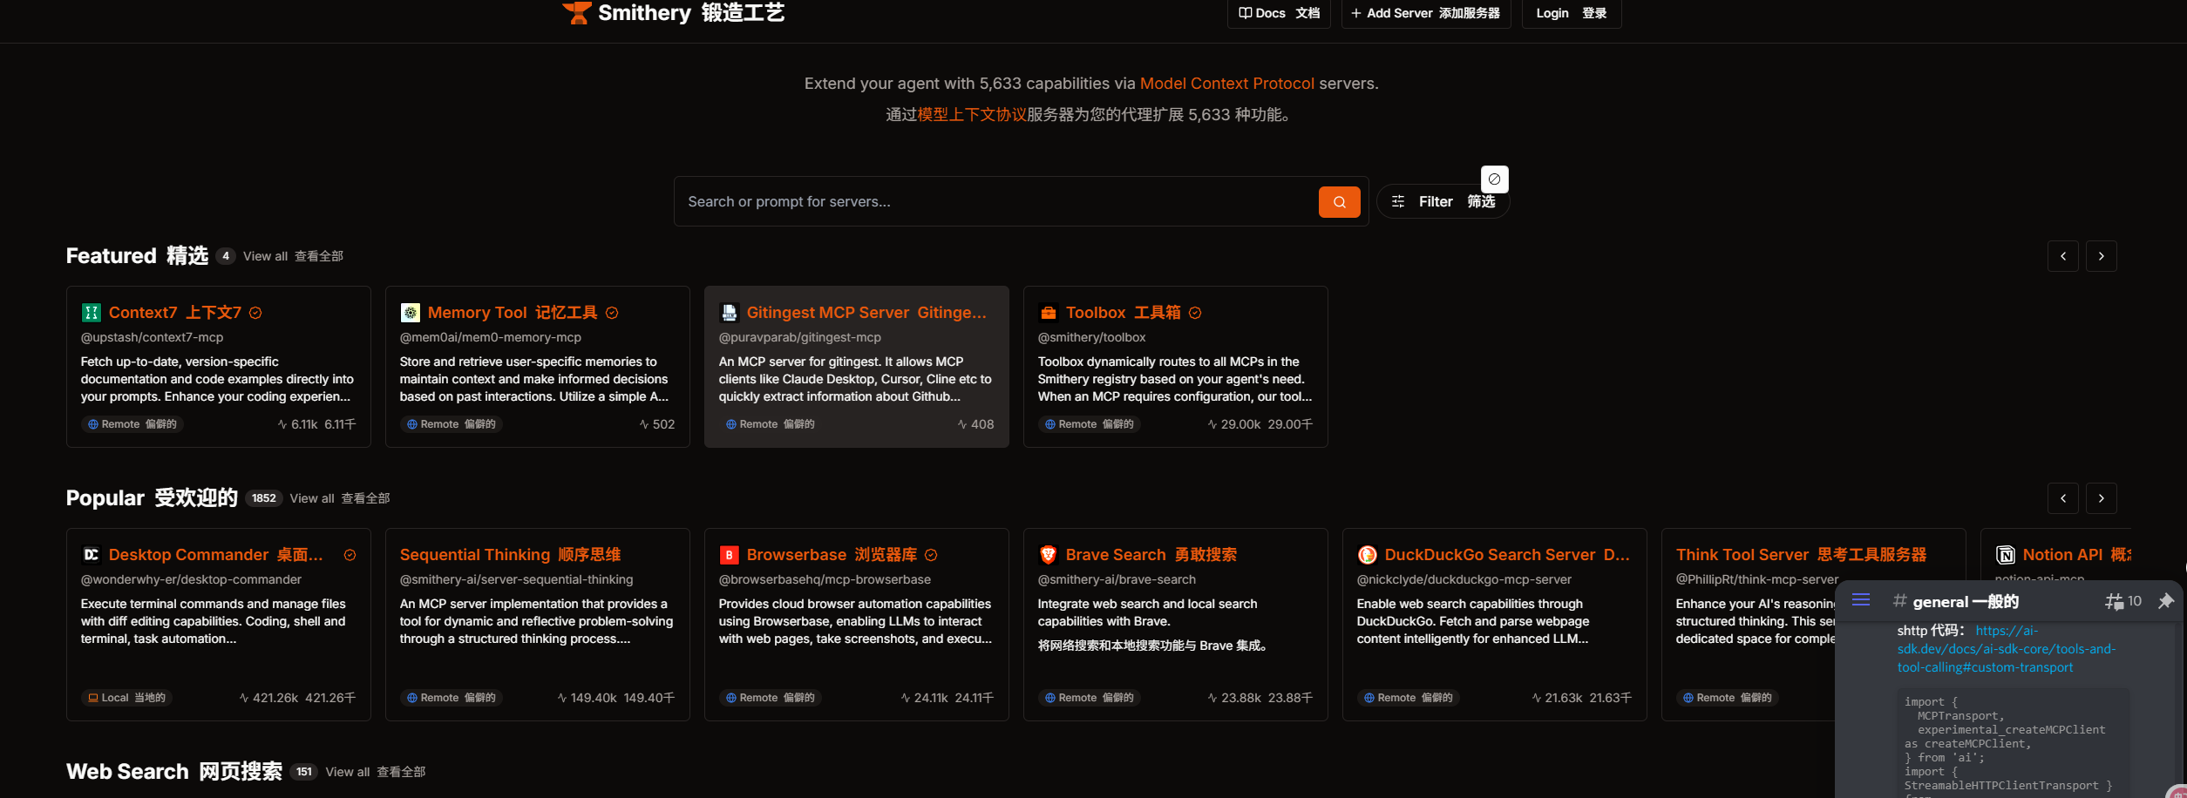Screen dimensions: 2187x798
Task: Open the Toolbox server title
Action: [1123, 313]
